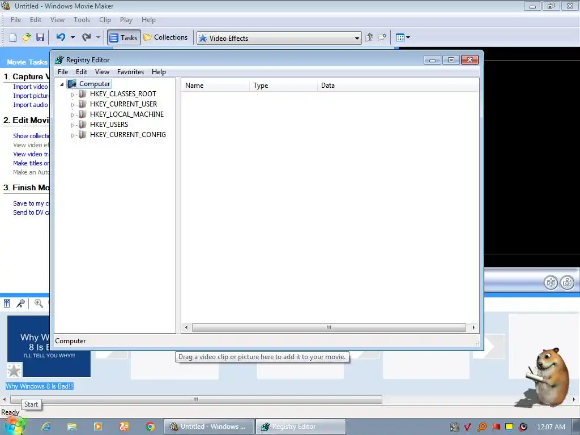
Task: Launch Google Chrome from taskbar
Action: (x=150, y=427)
